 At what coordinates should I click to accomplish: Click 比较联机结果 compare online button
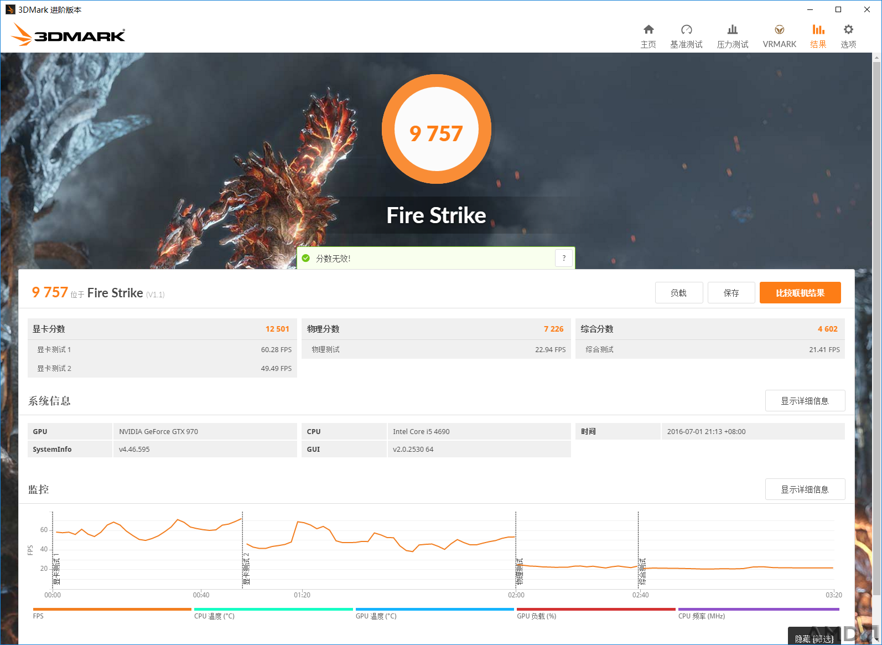point(800,293)
